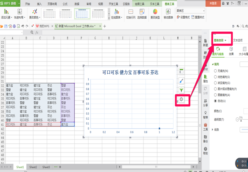Open the 智推 icon in sidebar
The height and width of the screenshot is (172, 248).
205,115
